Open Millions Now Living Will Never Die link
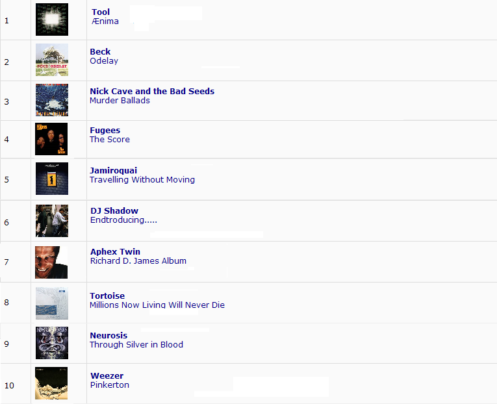The image size is (497, 404). tap(157, 305)
